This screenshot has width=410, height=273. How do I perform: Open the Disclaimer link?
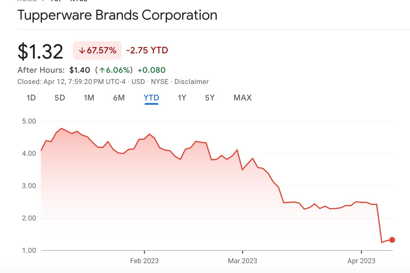191,82
